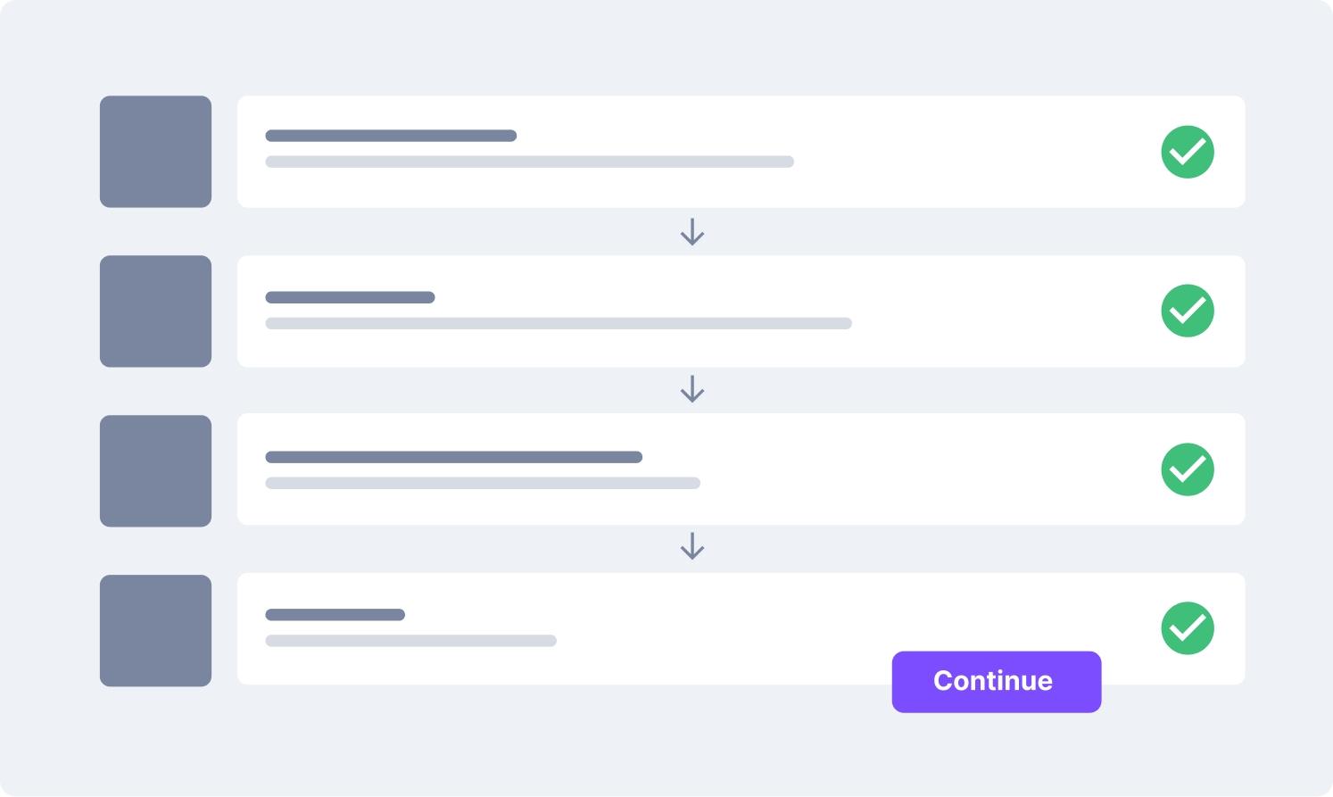Screen dimensions: 1333x797
Task: Click the dark title bar in the first card
Action: tap(391, 136)
